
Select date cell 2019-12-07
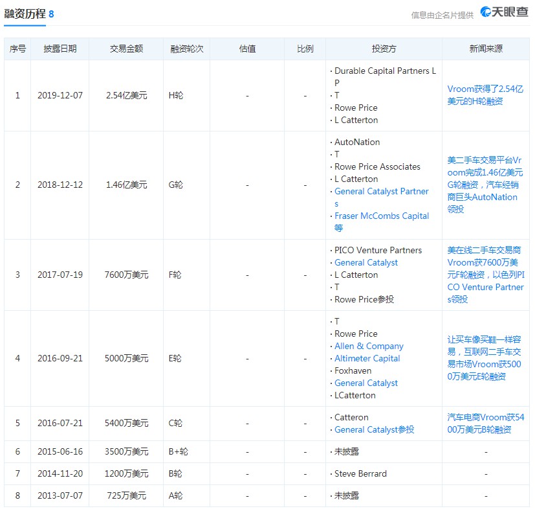(x=60, y=95)
